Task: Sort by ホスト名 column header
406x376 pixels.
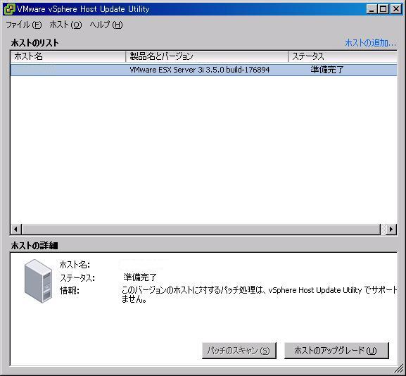Action: click(68, 56)
